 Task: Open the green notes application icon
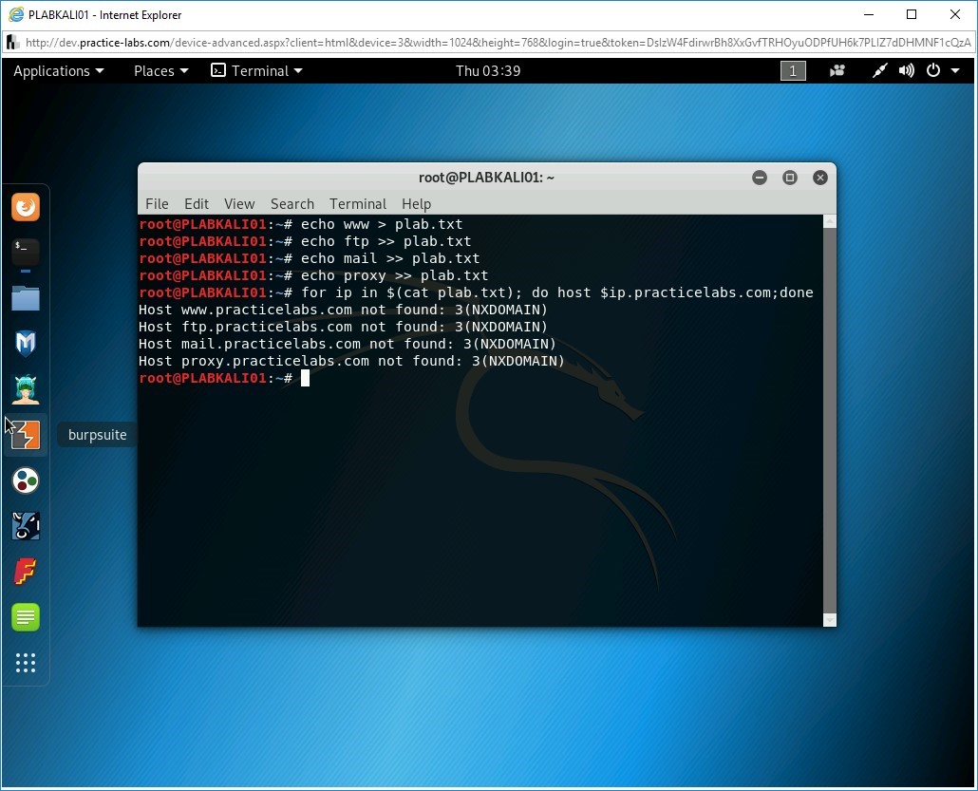coord(26,617)
